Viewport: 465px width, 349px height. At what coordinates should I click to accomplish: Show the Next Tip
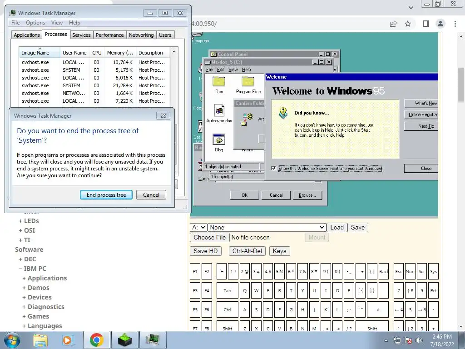(421, 126)
